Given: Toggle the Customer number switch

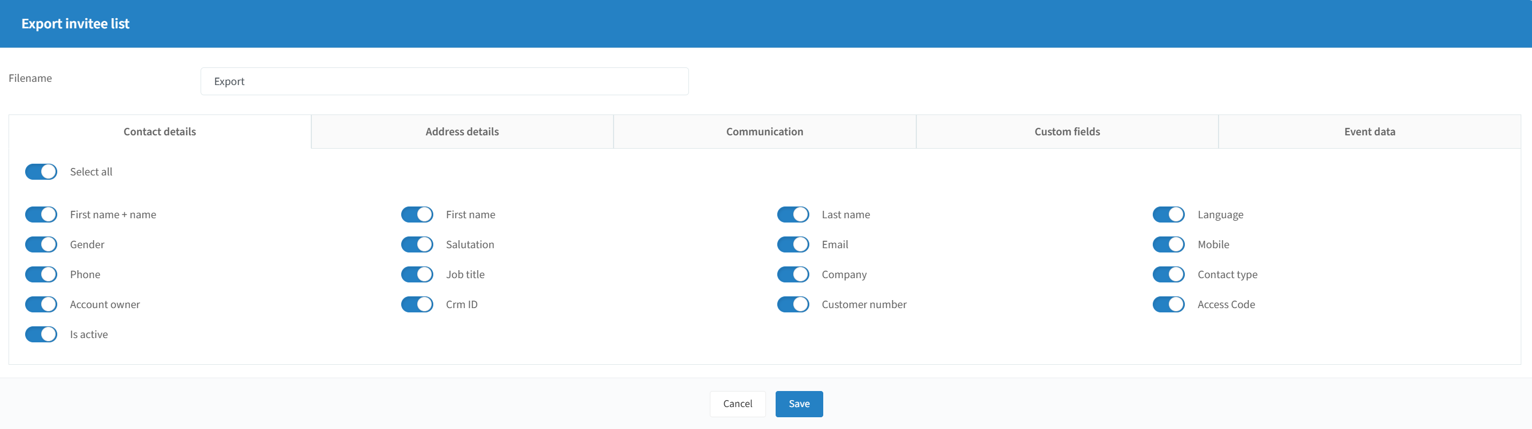Looking at the screenshot, I should point(793,304).
